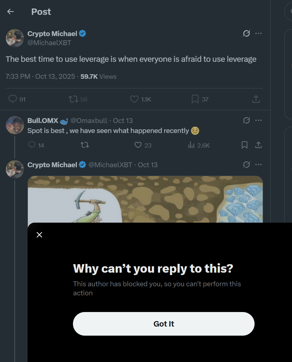View analytics showing 2.6K on Bull.OMX reply
This screenshot has width=292, height=362.
199,145
